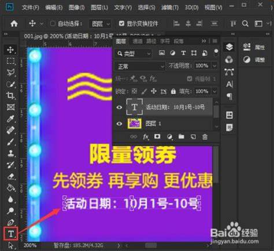Viewport: 274px width, 251px height.
Task: Hide the 图层 1 layer
Action: pos(119,123)
